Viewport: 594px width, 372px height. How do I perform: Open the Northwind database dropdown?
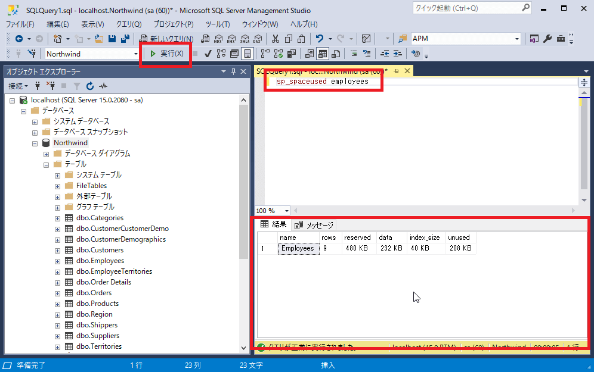(x=135, y=54)
